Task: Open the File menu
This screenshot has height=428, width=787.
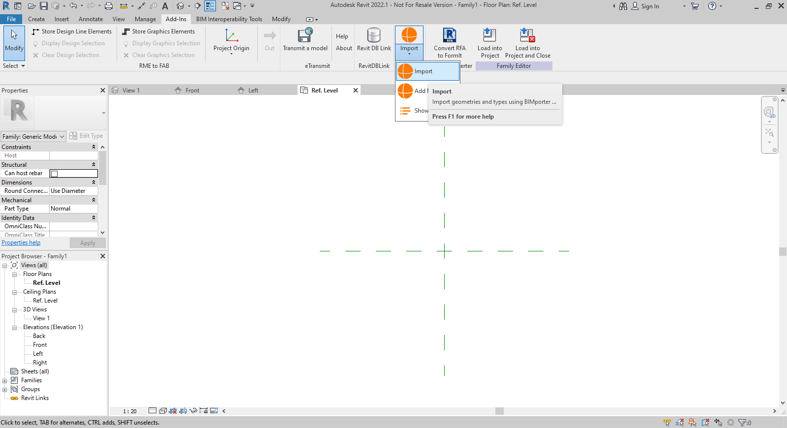Action: point(11,19)
